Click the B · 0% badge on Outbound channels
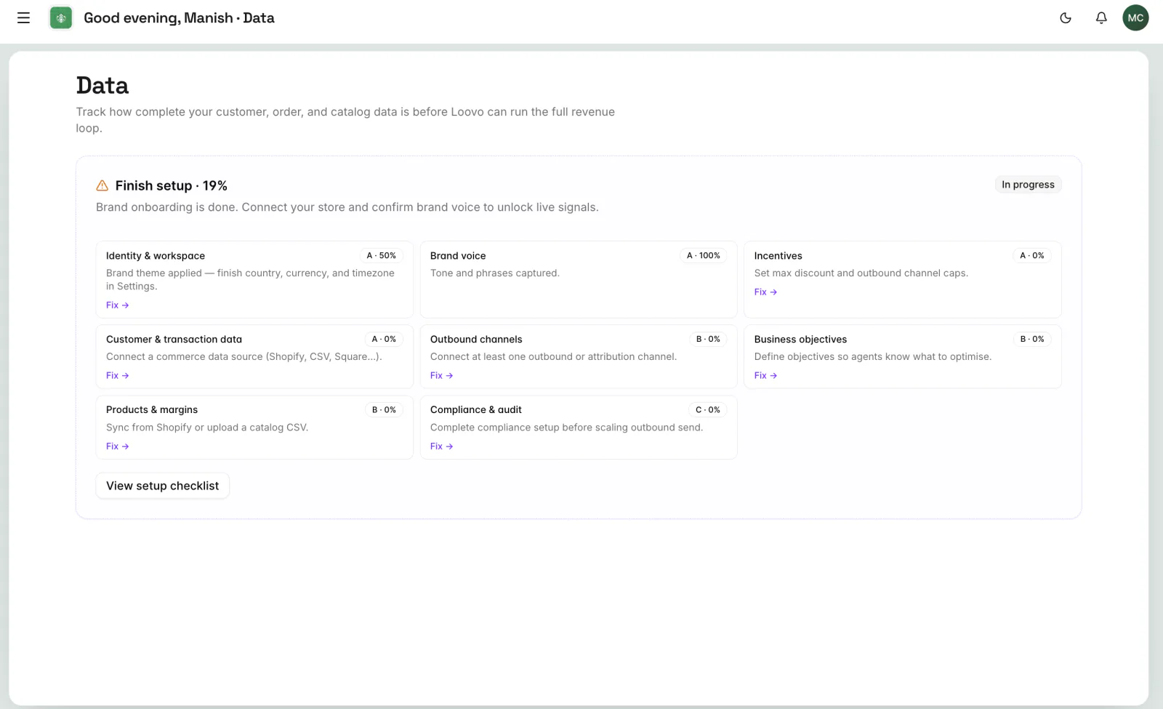 pyautogui.click(x=708, y=340)
